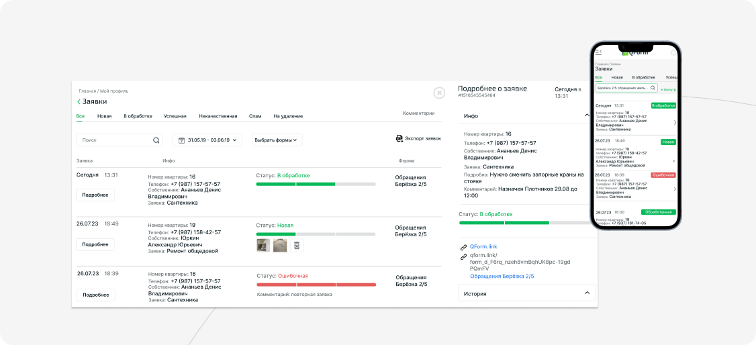756x345 pixels.
Task: Open date range dropdown 31.05.19 - 03.06.19
Action: 207,140
